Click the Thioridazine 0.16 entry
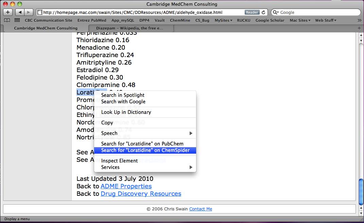Screen dimensions: 364x223 (x=103, y=40)
